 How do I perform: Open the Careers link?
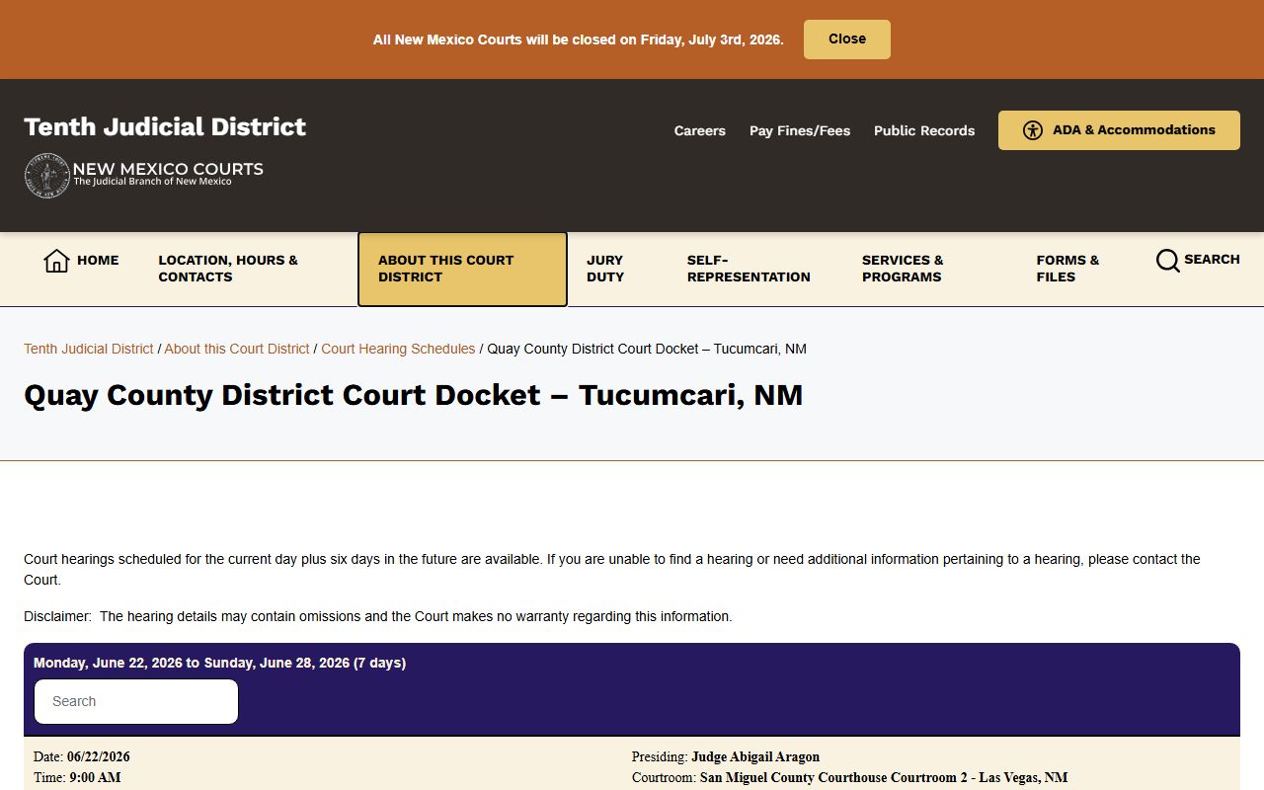pos(699,130)
